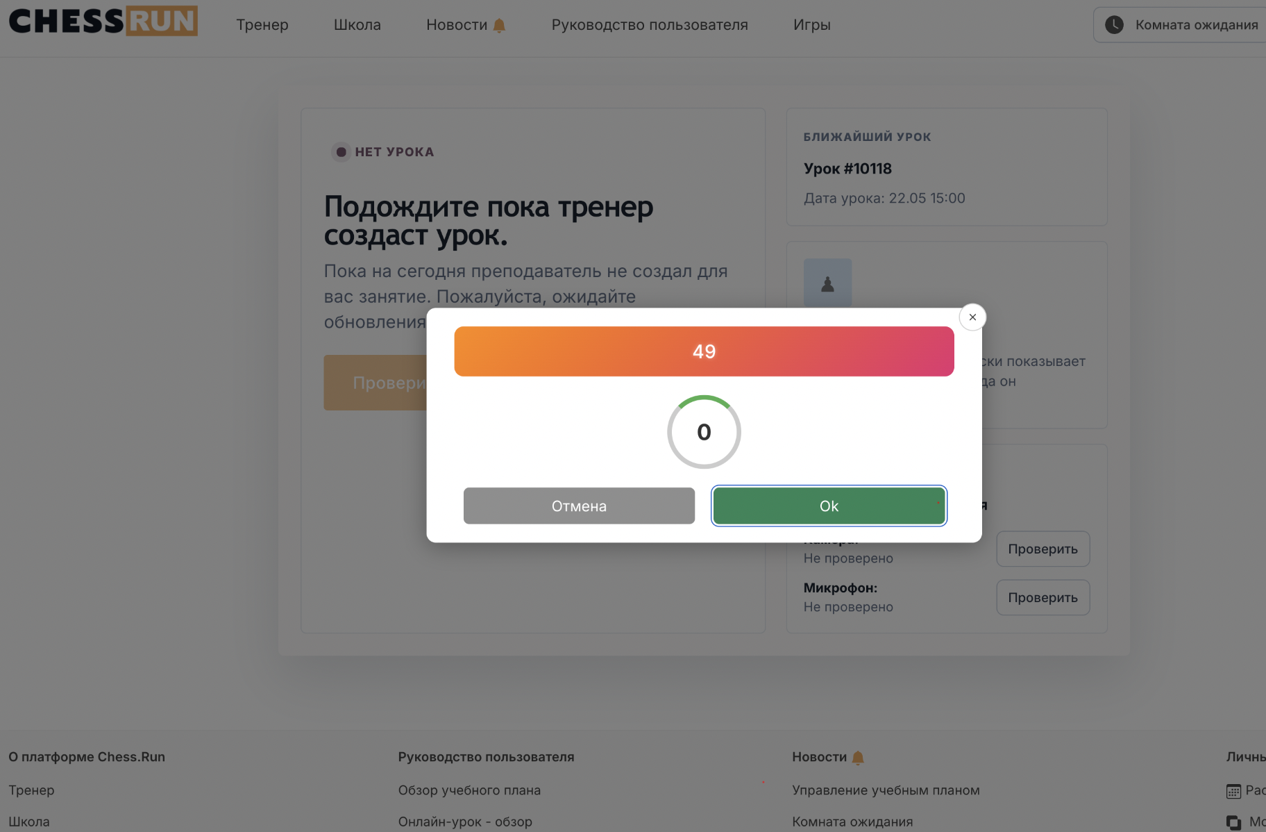The width and height of the screenshot is (1266, 832).
Task: Open the Игры menu item
Action: click(x=812, y=25)
